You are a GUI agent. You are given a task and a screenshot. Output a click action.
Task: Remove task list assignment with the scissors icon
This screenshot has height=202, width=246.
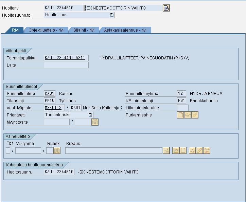207,151
